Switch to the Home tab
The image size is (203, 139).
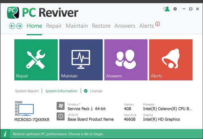[x=34, y=26]
